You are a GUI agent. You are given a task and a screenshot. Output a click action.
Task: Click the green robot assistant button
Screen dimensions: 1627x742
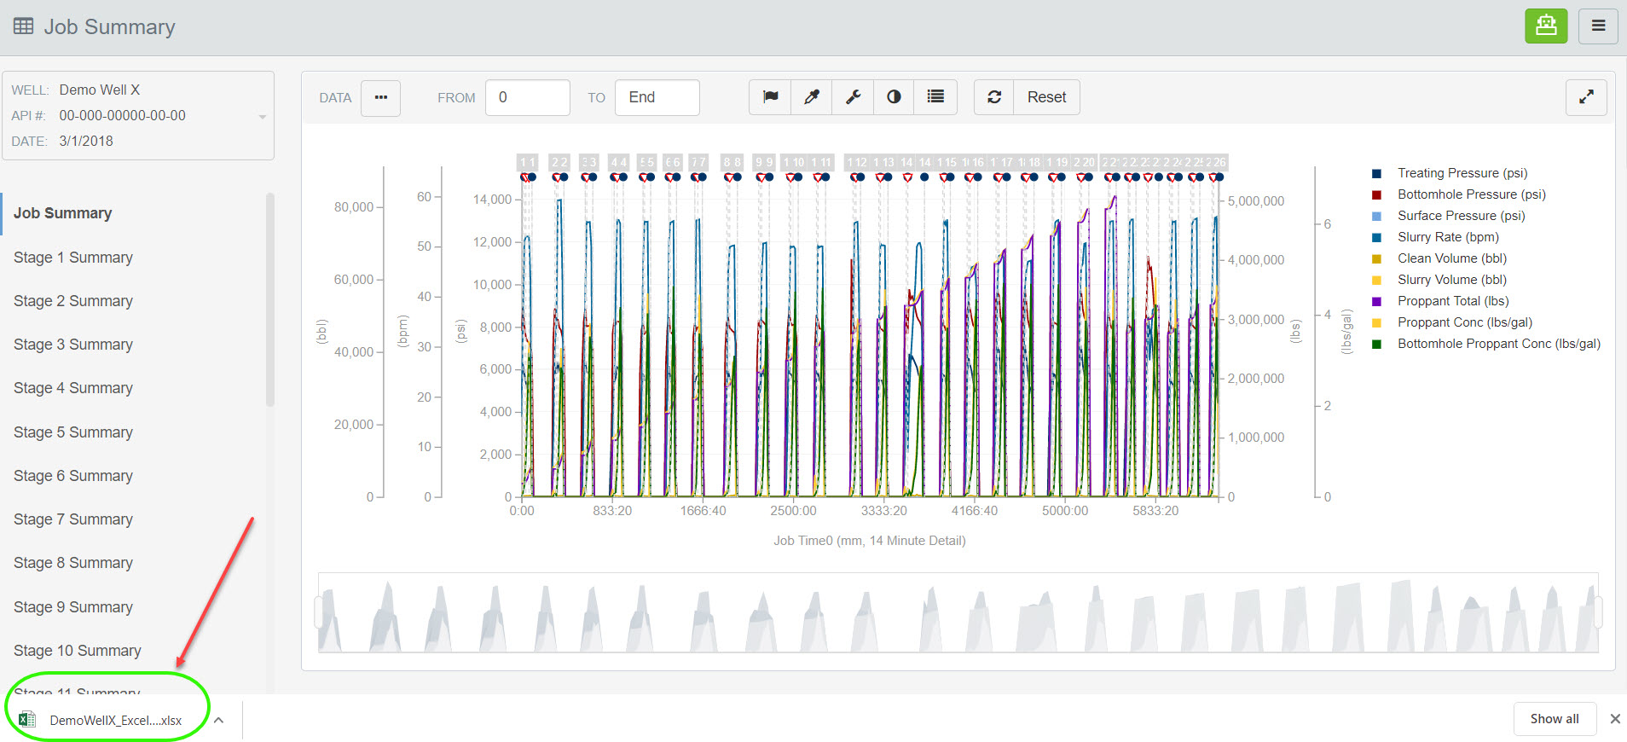tap(1546, 26)
